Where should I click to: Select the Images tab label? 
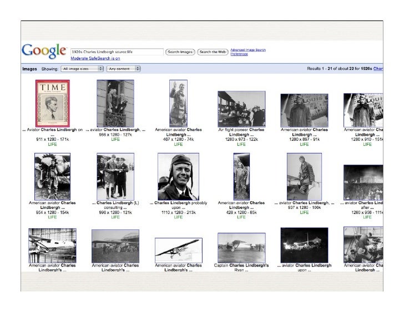(29, 69)
